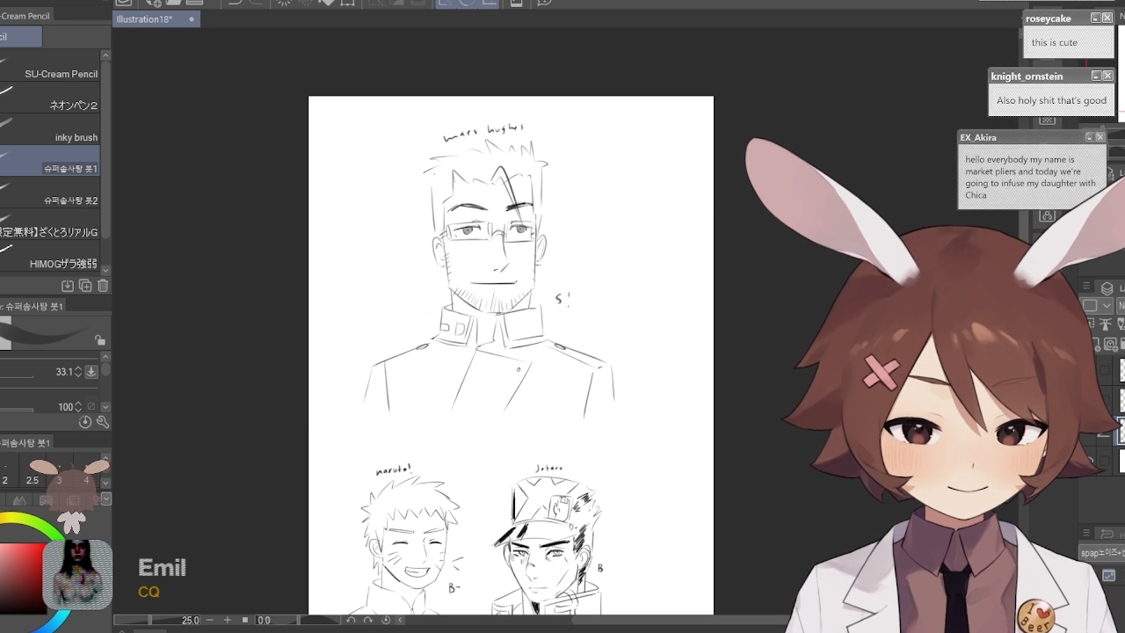Viewport: 1125px width, 633px height.
Task: Reset canvas rotation icon in bottom bar
Action: pyautogui.click(x=386, y=620)
